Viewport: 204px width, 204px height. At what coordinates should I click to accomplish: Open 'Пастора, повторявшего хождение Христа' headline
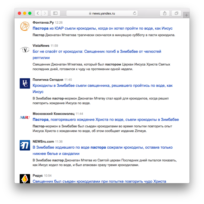click(x=106, y=120)
